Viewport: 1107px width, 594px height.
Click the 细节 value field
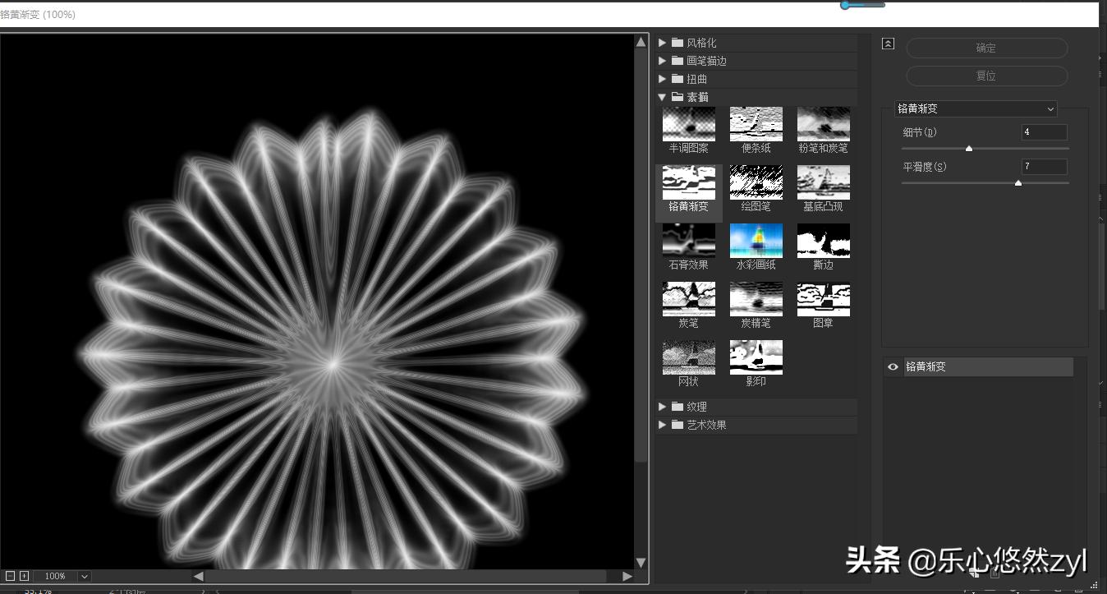tap(1045, 132)
